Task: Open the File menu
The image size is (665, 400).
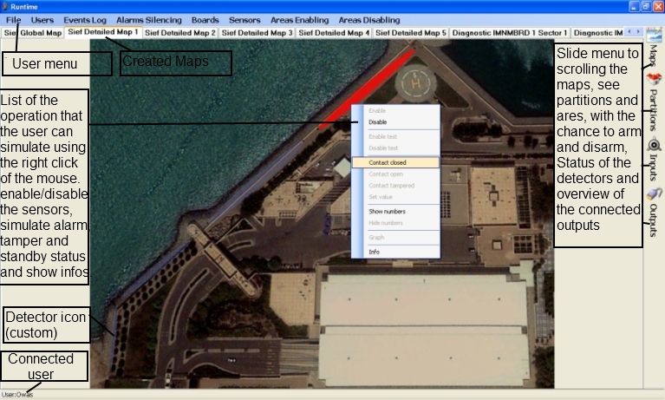Action: click(13, 19)
